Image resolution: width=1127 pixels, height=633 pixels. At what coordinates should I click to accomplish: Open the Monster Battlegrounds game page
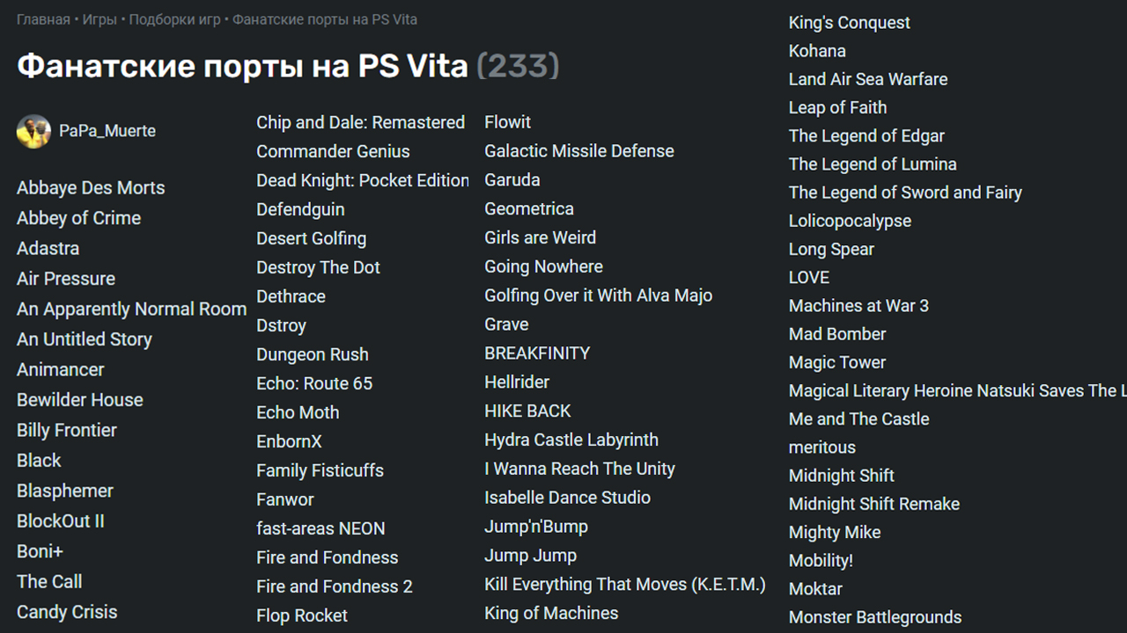[x=875, y=618]
